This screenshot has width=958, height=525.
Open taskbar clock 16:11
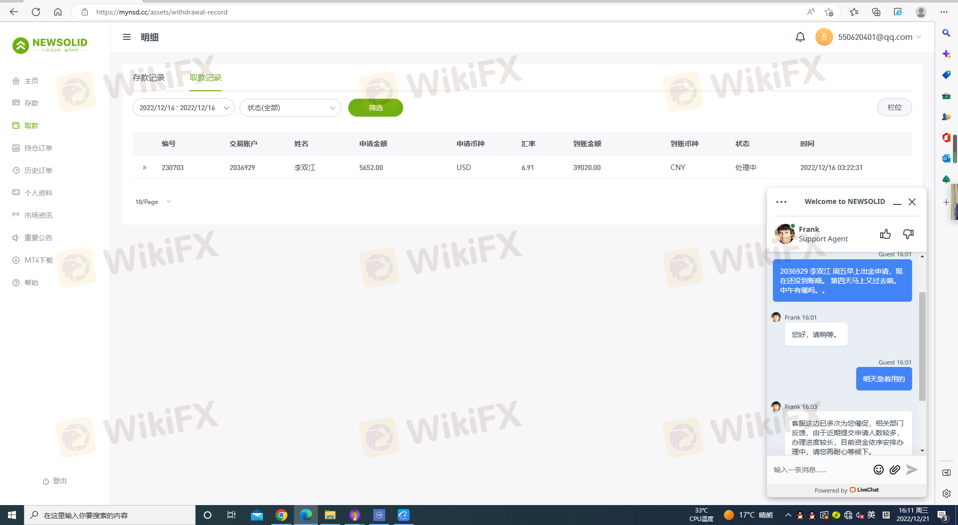pos(913,515)
